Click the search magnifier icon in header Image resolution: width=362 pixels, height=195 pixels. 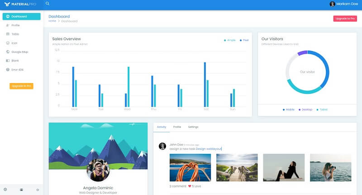[48, 4]
